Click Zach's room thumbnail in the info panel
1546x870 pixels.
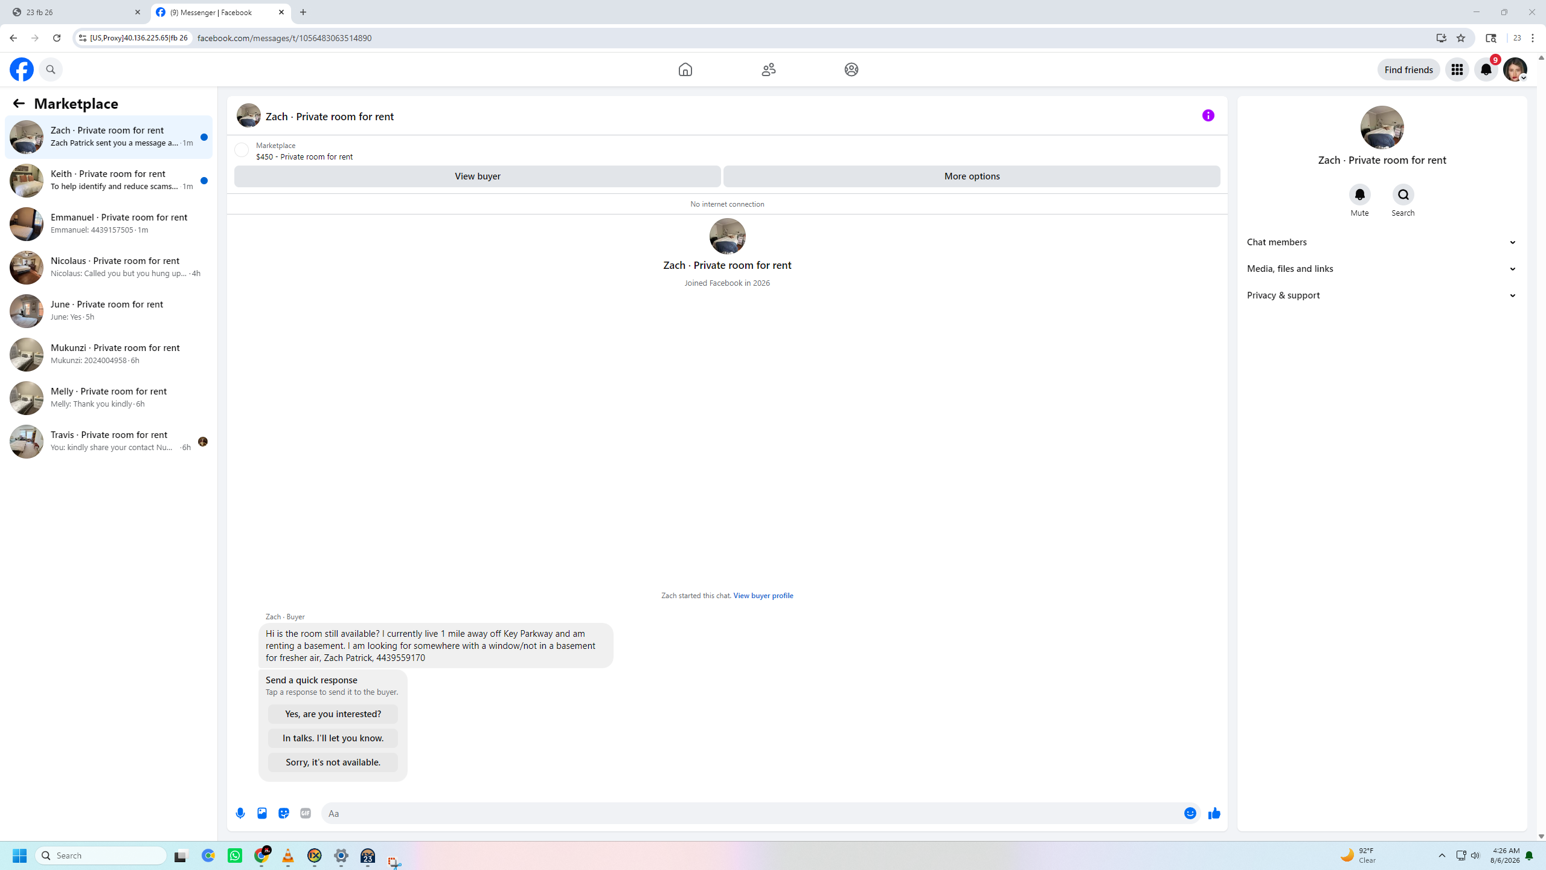(x=1382, y=127)
